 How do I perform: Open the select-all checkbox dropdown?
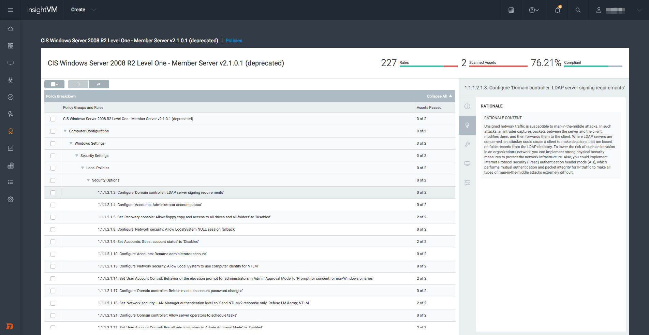click(x=55, y=84)
